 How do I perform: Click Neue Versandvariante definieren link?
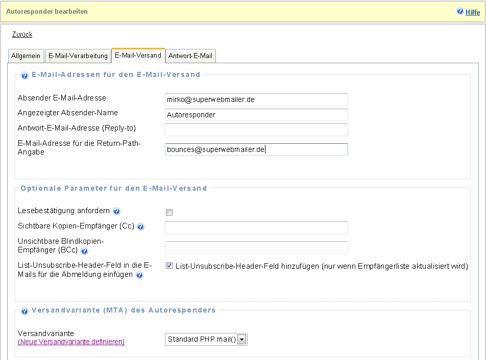tap(71, 342)
